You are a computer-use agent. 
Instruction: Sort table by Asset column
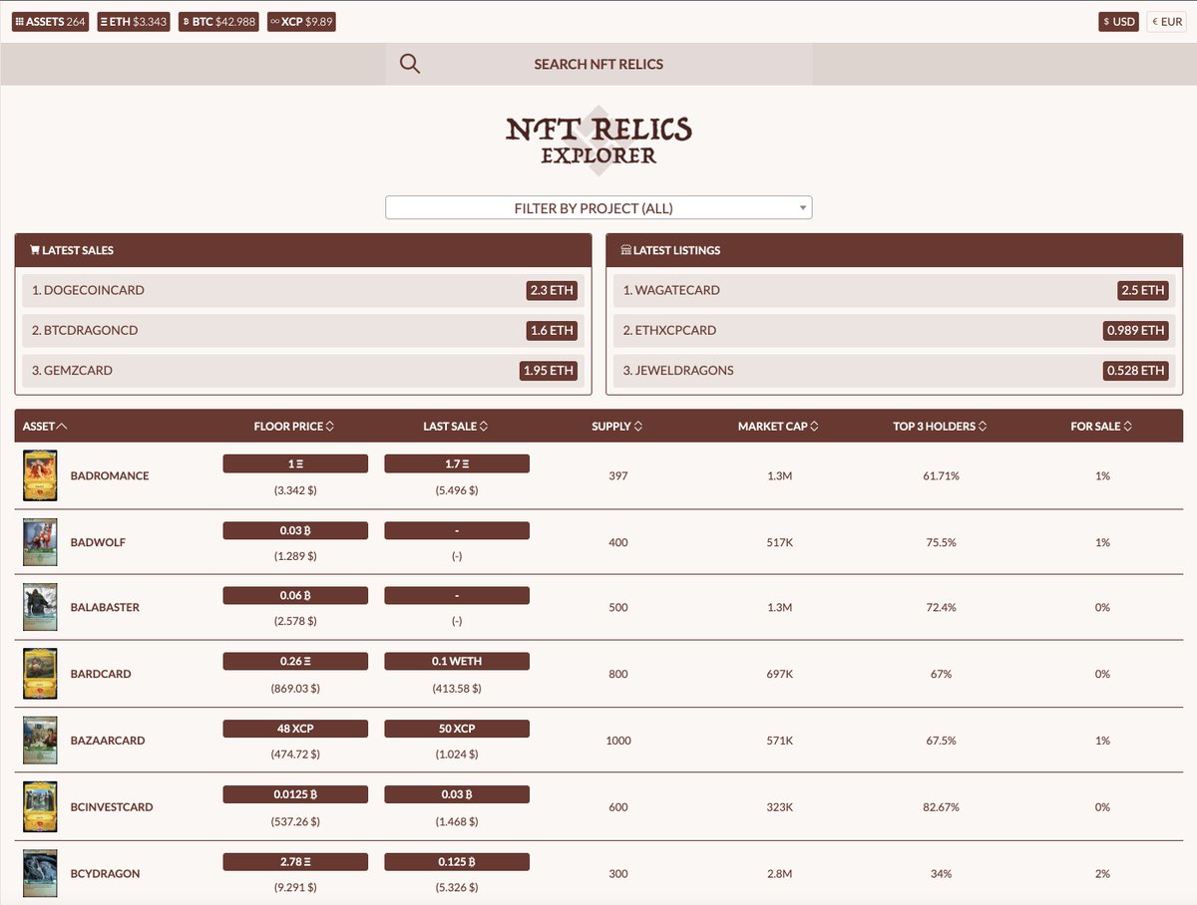pos(45,426)
